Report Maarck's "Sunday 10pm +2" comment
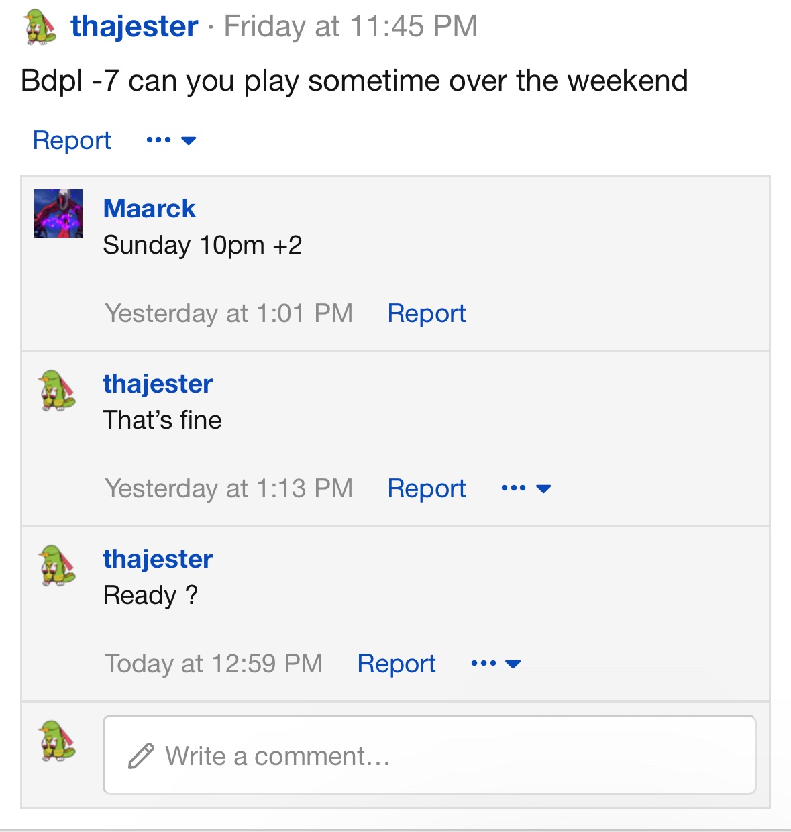This screenshot has height=832, width=791. coord(427,313)
